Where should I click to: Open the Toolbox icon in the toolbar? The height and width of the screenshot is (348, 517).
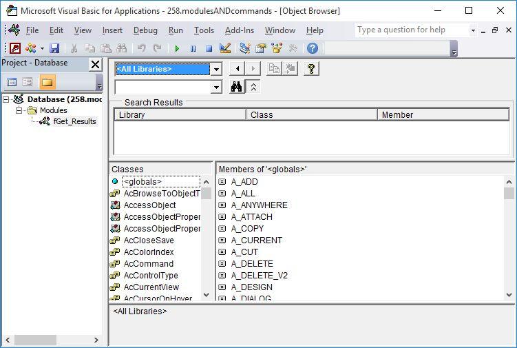point(293,48)
